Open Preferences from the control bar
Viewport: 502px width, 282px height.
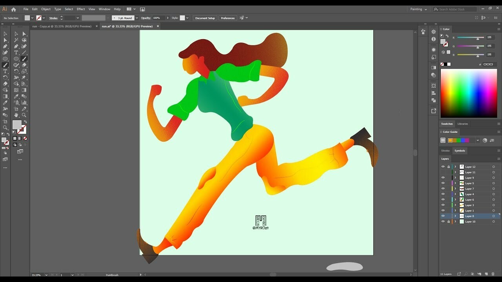[x=228, y=18]
